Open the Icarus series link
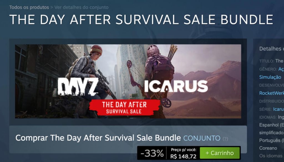Screen dimensions: 284x162 point(278,109)
